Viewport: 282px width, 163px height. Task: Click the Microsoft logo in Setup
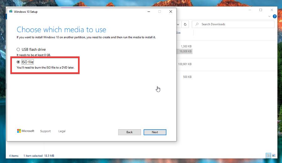[x=26, y=131]
